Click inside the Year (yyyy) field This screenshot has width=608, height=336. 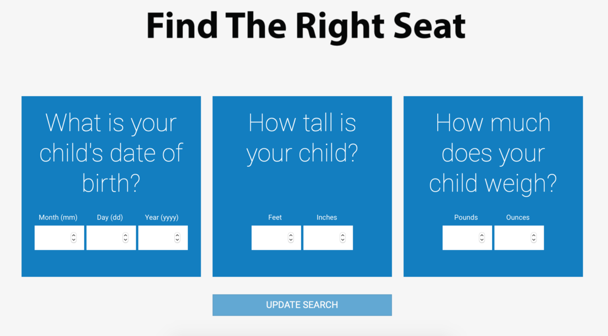[x=157, y=238]
